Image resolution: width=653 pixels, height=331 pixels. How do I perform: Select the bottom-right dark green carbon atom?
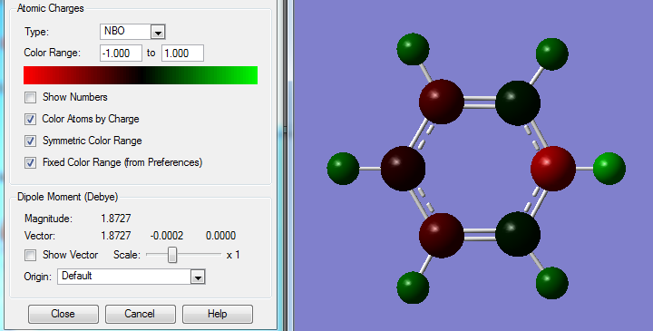(x=518, y=234)
